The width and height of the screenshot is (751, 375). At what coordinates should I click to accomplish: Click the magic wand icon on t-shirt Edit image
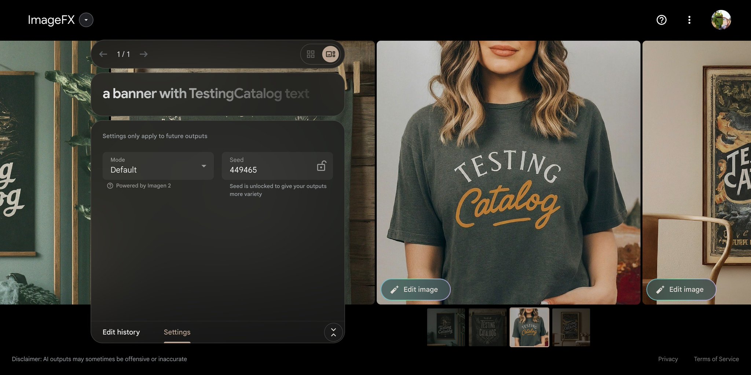click(394, 290)
